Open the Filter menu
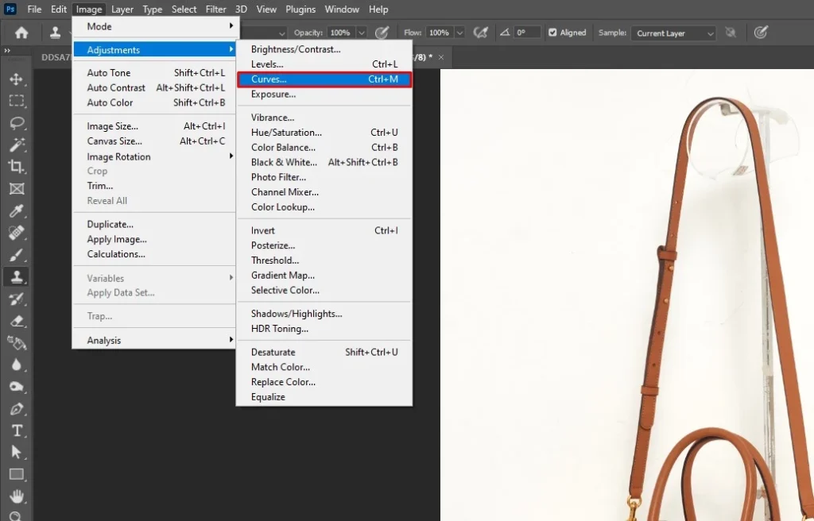 tap(215, 9)
